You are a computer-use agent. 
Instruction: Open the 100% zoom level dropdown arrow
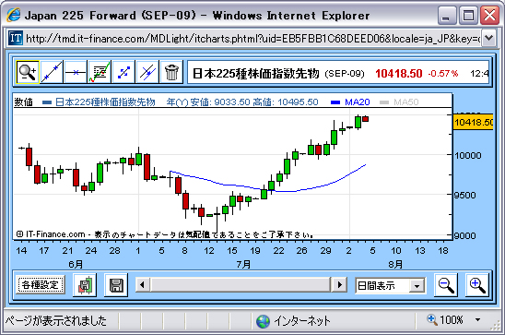tap(478, 320)
